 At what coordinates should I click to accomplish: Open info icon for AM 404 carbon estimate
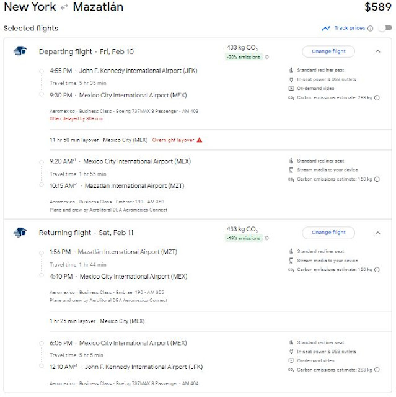(x=377, y=370)
